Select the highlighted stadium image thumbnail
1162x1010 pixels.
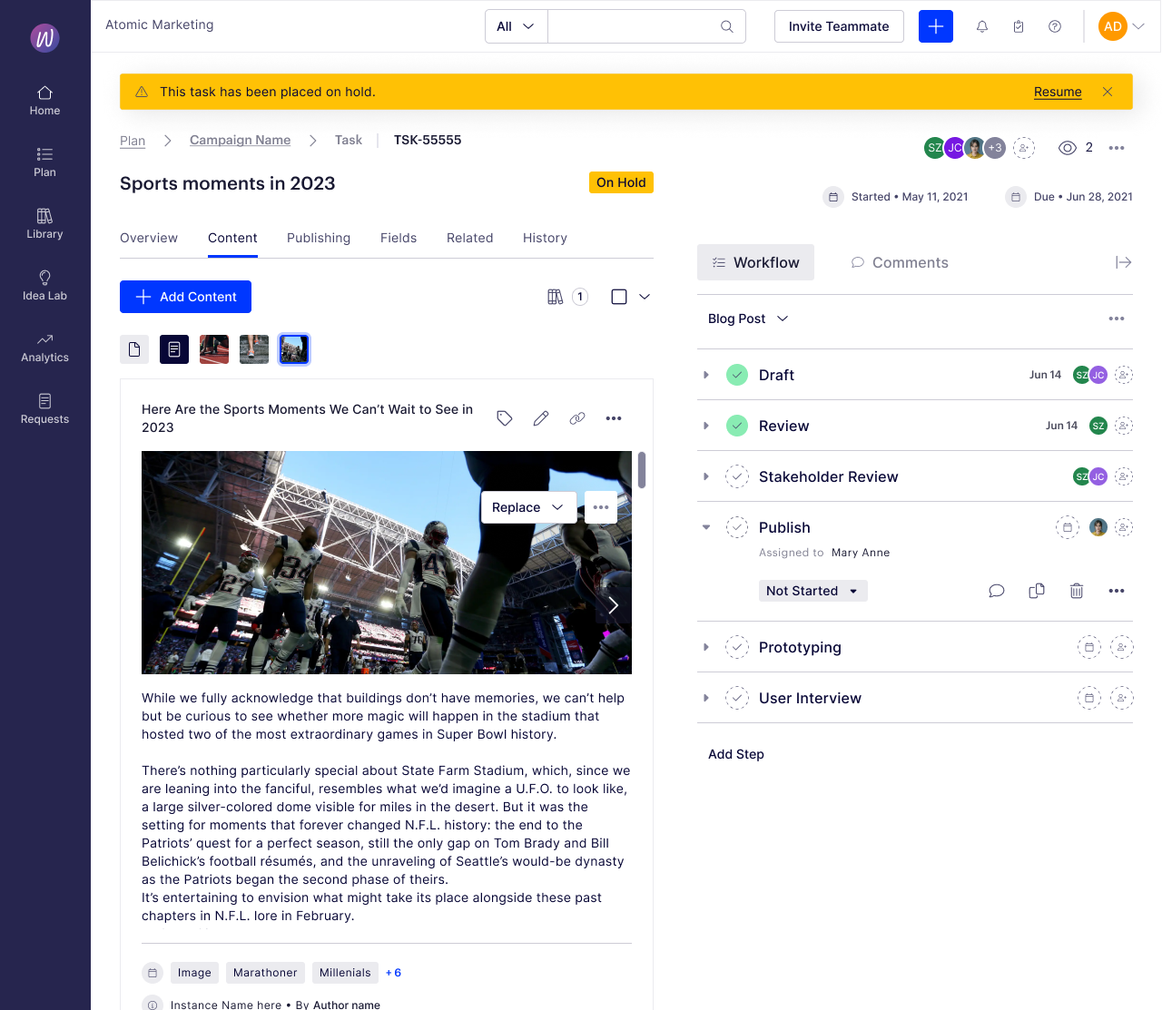pos(294,349)
